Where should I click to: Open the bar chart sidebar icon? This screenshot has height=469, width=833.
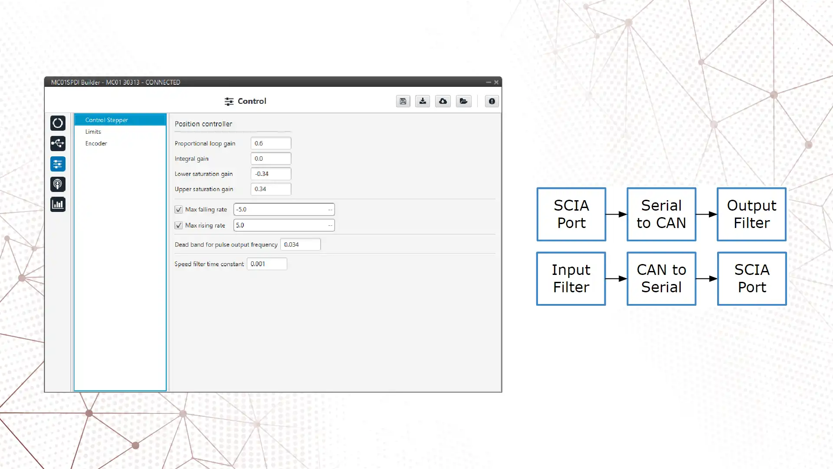point(58,205)
